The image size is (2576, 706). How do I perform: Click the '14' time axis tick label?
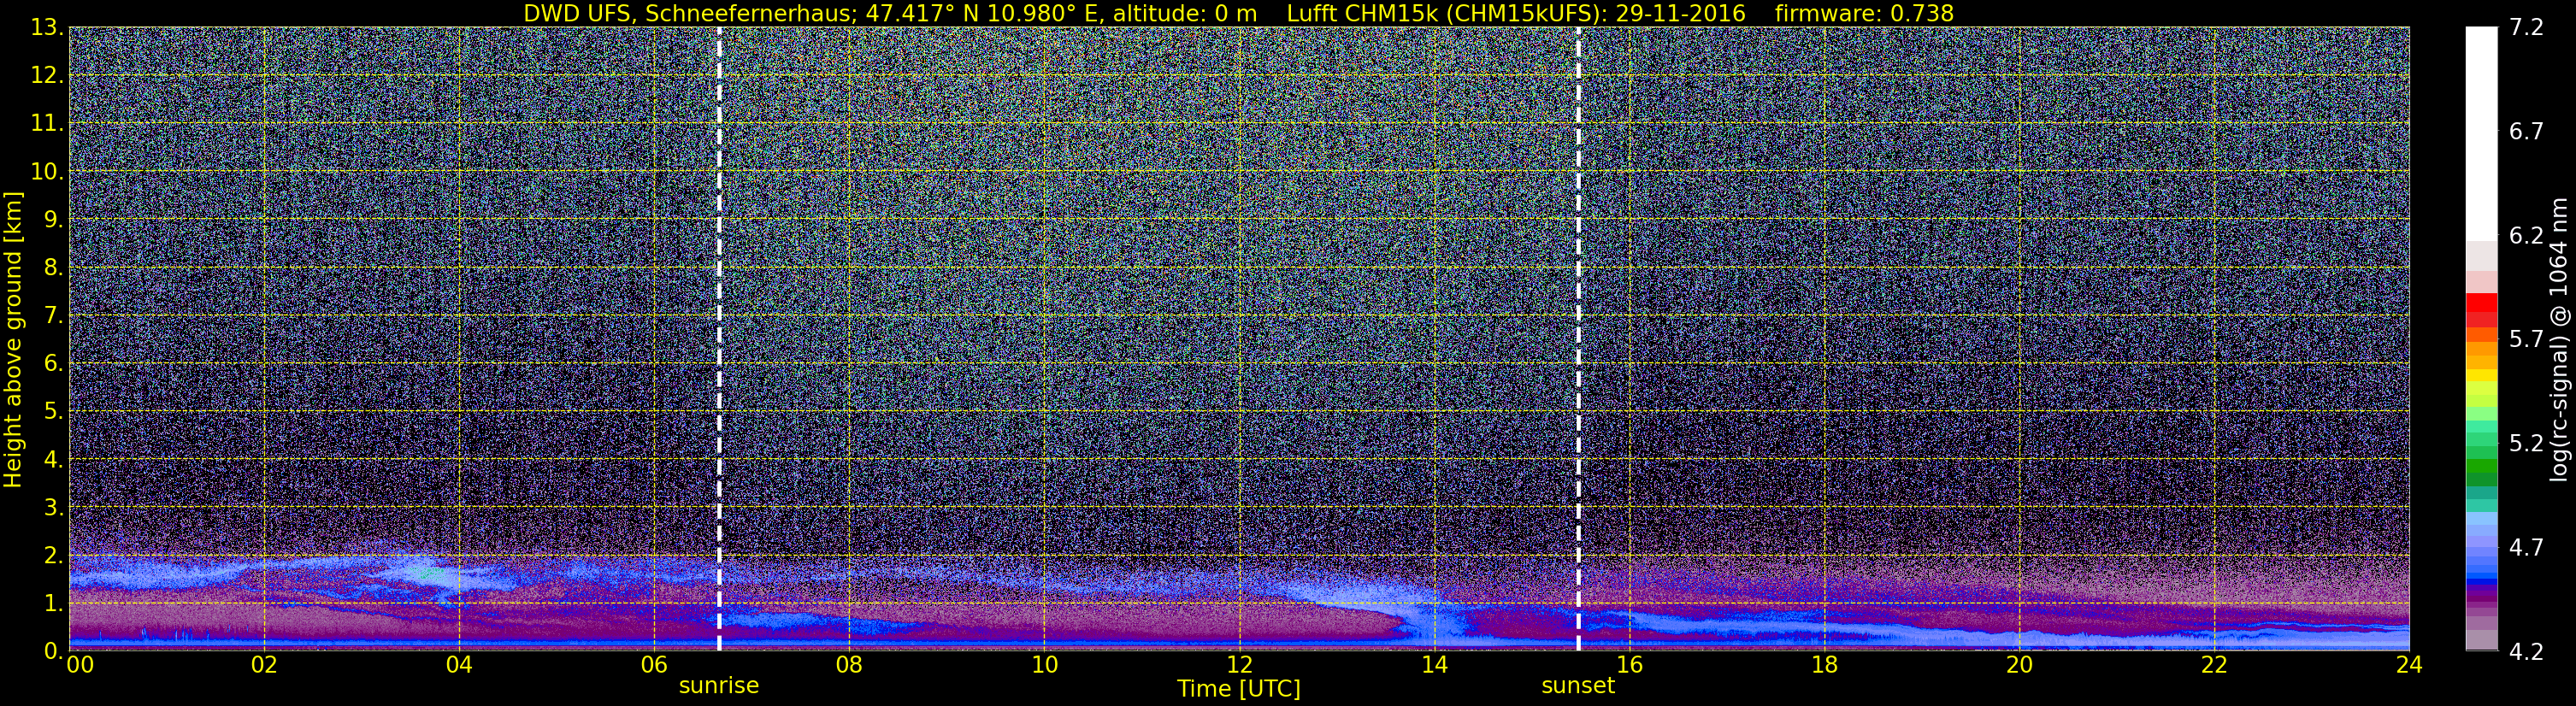(1434, 665)
